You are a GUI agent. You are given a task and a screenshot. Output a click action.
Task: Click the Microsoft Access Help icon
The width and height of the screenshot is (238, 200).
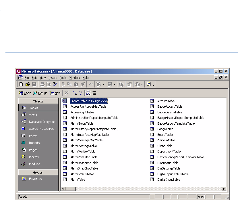(x=149, y=84)
